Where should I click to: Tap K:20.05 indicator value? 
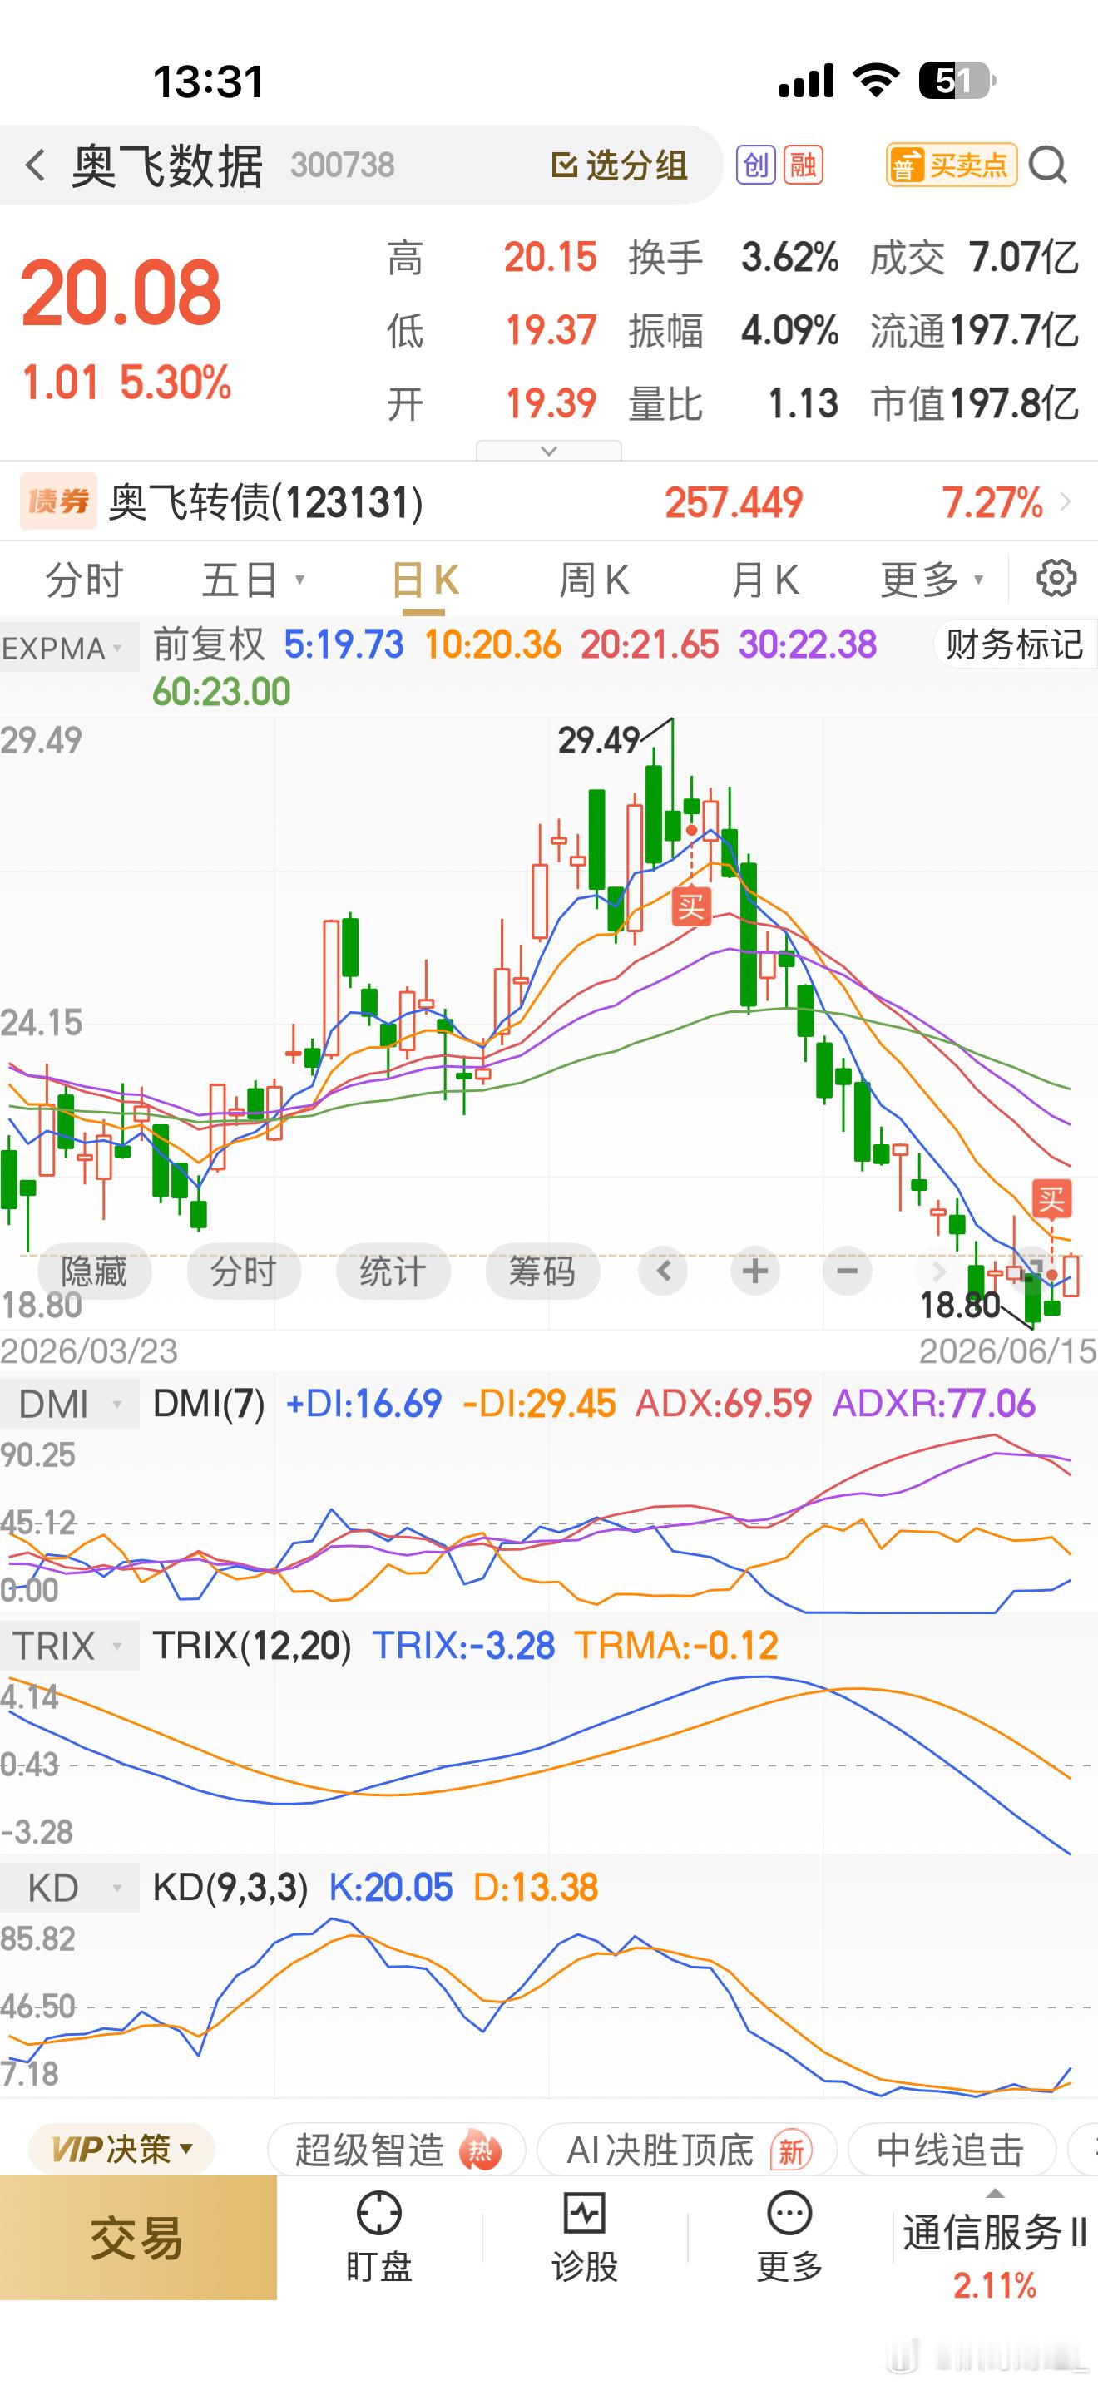click(391, 1887)
